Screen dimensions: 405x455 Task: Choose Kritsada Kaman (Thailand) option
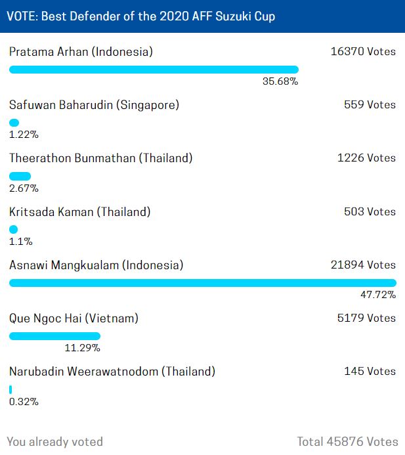(80, 212)
